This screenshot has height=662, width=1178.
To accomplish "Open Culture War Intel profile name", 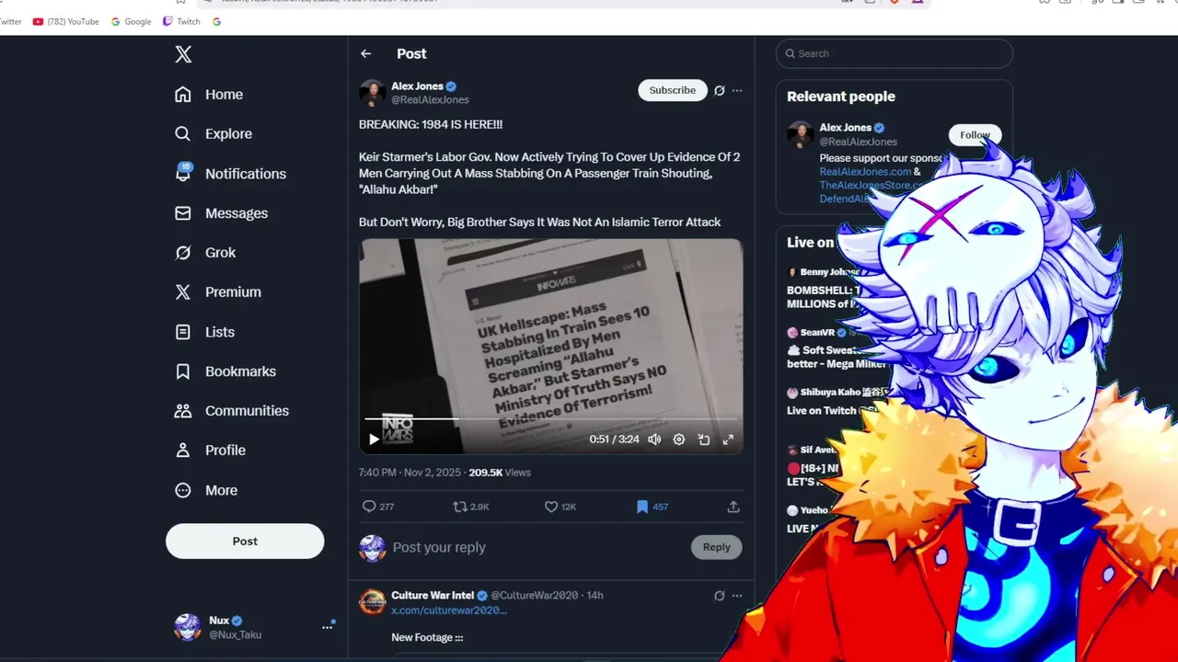I will coord(433,596).
